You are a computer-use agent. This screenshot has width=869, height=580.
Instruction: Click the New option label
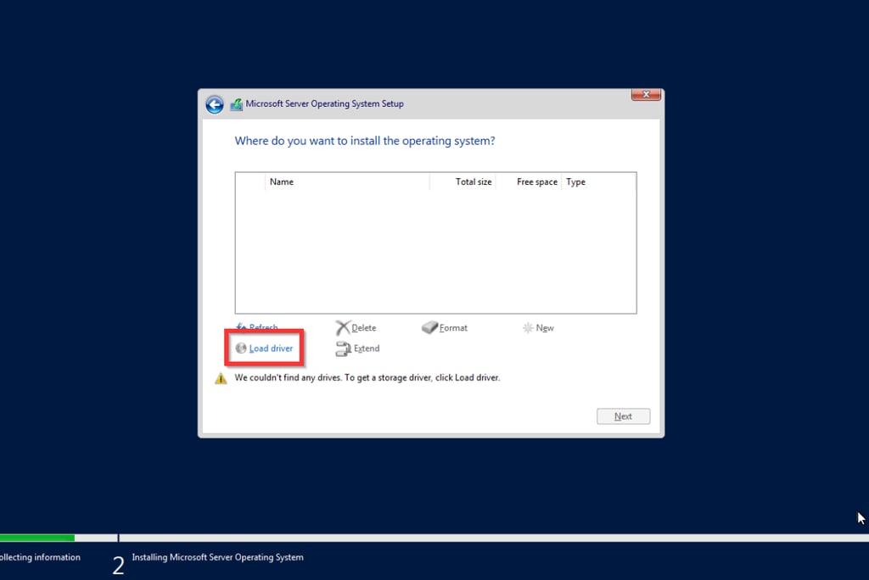(545, 328)
